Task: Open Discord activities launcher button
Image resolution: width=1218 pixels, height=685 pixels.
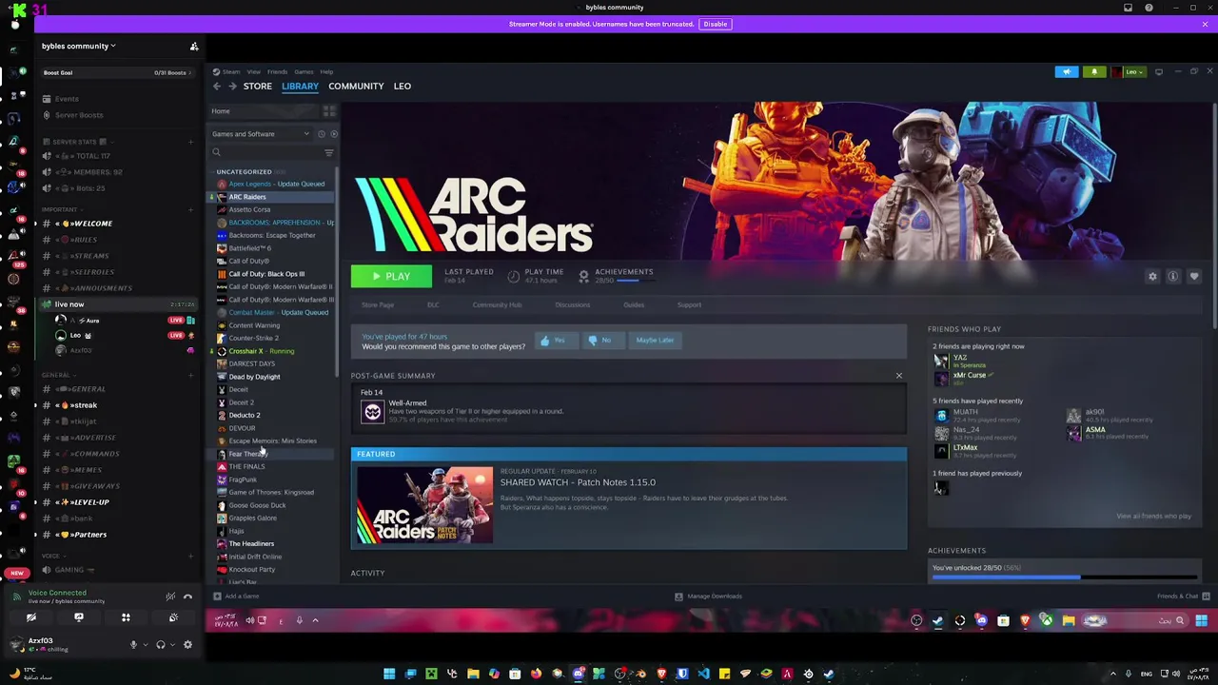Action: point(126,617)
